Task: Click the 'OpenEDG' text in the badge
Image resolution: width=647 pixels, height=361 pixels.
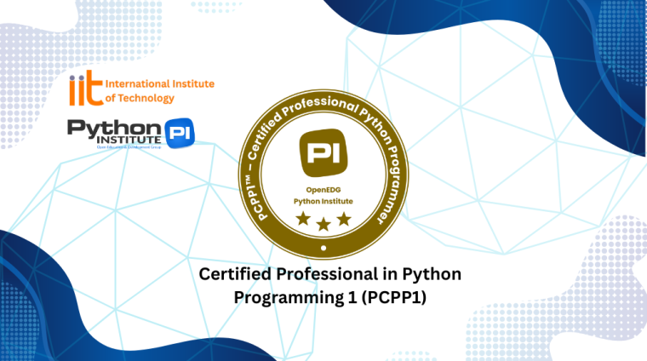Action: click(323, 190)
